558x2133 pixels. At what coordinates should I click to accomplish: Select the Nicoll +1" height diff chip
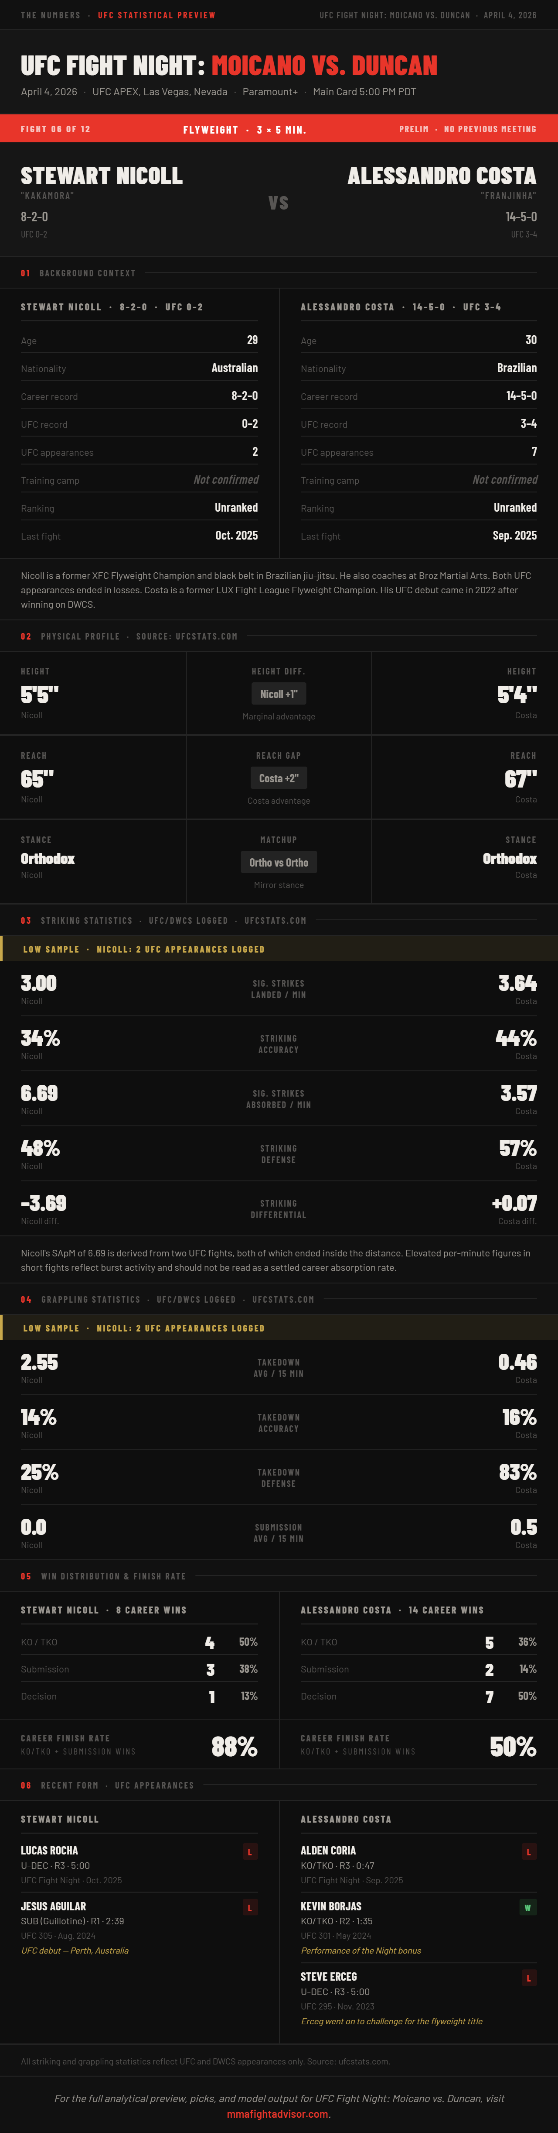(x=279, y=694)
